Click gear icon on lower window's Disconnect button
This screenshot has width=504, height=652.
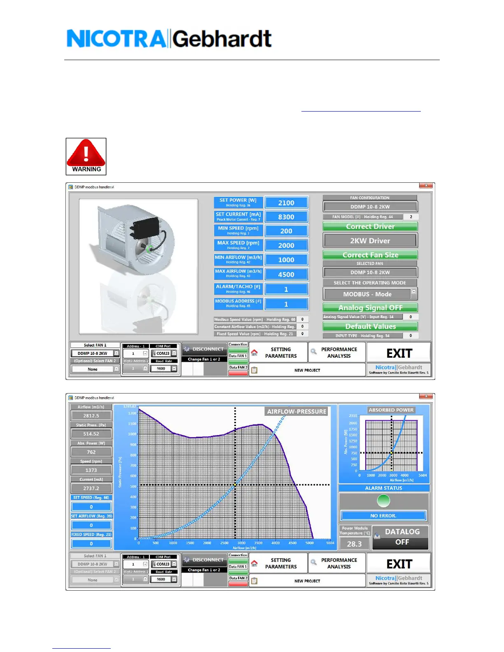187,559
